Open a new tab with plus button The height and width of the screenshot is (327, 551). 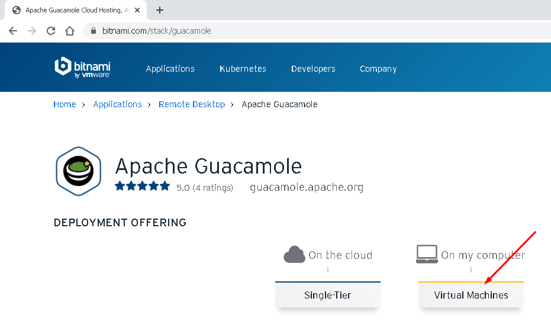[x=160, y=10]
